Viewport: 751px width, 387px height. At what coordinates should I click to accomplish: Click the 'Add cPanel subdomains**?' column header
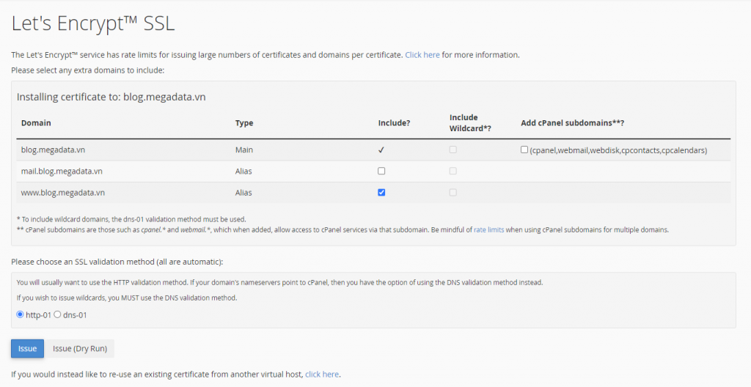(x=572, y=123)
